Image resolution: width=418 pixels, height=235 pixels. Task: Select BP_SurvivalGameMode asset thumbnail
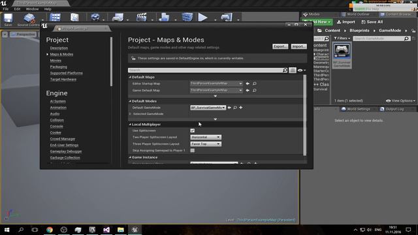[x=342, y=55]
